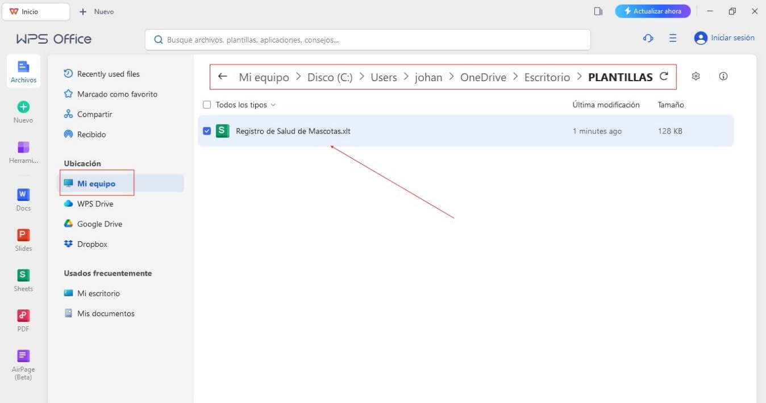Open the hamburger main menu
This screenshot has width=766, height=403.
point(673,38)
